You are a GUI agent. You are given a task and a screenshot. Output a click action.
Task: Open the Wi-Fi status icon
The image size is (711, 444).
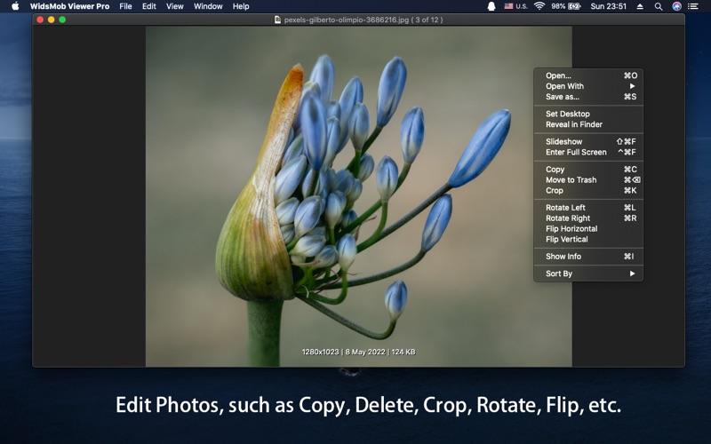[539, 6]
